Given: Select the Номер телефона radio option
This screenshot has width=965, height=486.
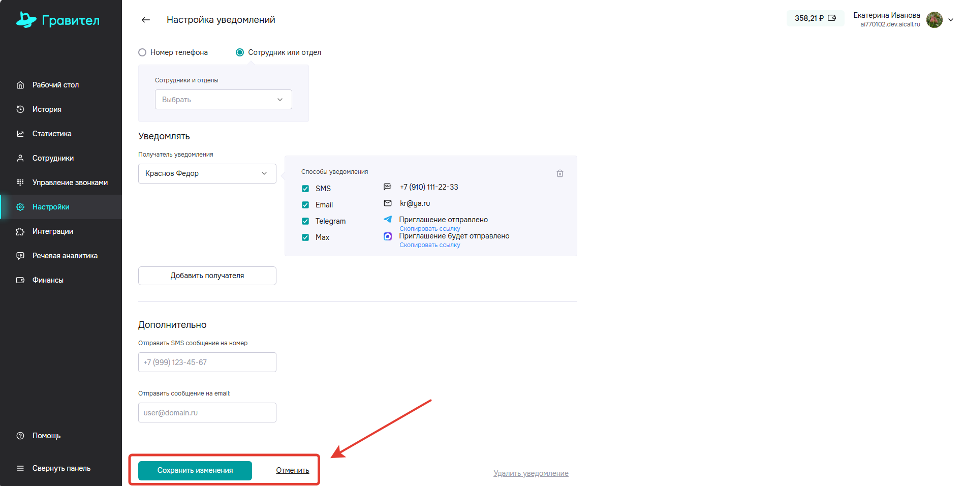Looking at the screenshot, I should click(142, 52).
